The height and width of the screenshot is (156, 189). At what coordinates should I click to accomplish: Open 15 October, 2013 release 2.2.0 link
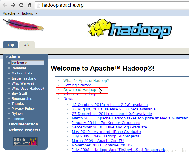[x=110, y=105]
